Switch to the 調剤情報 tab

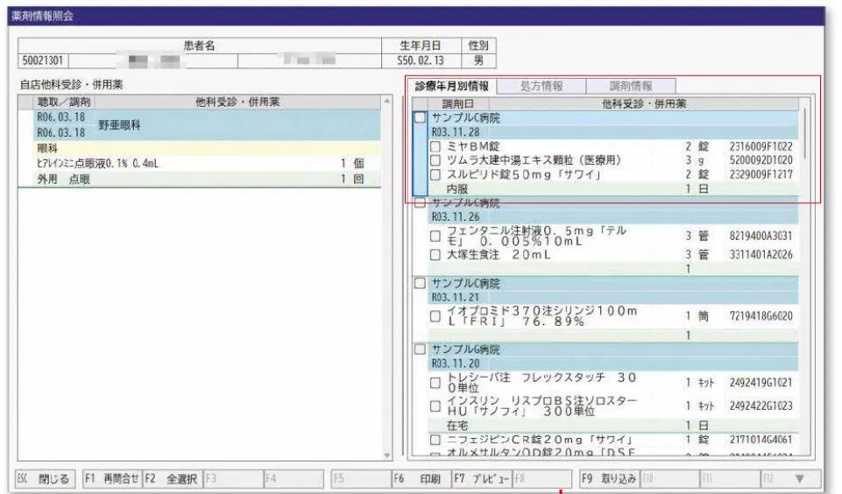point(631,86)
